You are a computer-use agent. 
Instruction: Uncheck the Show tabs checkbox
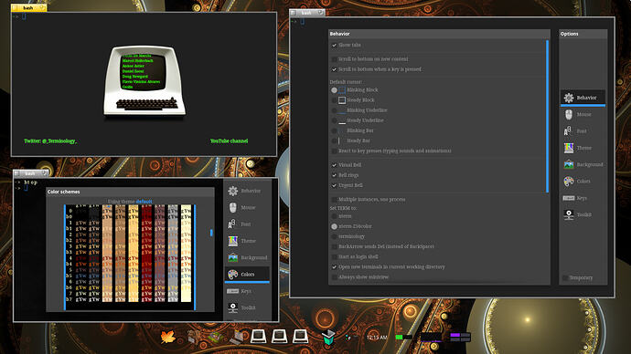pyautogui.click(x=334, y=46)
